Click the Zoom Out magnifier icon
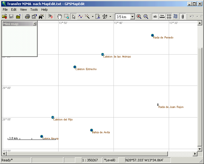Image resolution: width=204 pixels, height=164 pixels. point(146,17)
